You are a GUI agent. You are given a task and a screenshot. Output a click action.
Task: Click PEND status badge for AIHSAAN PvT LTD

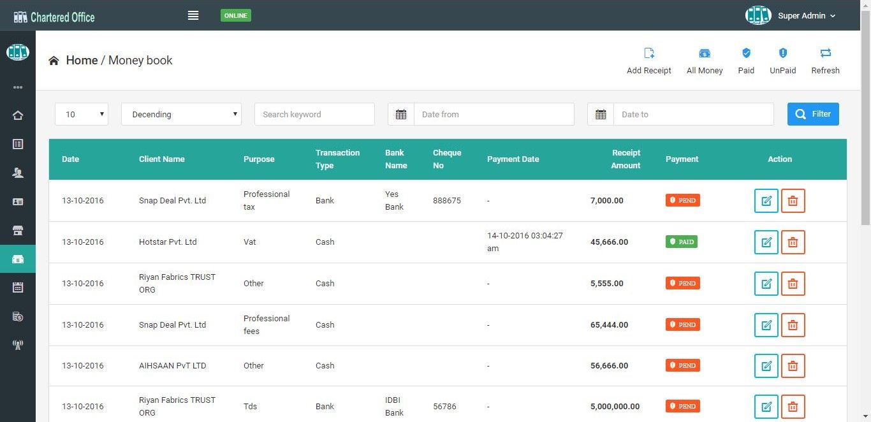point(682,365)
